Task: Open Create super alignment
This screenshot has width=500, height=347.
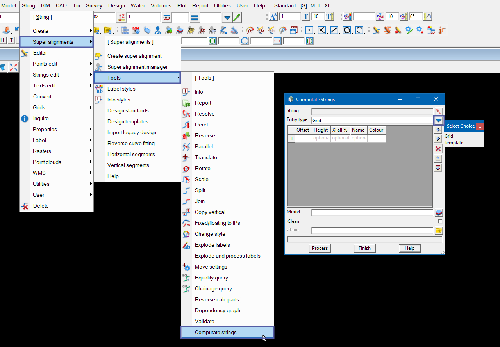Action: pos(134,56)
